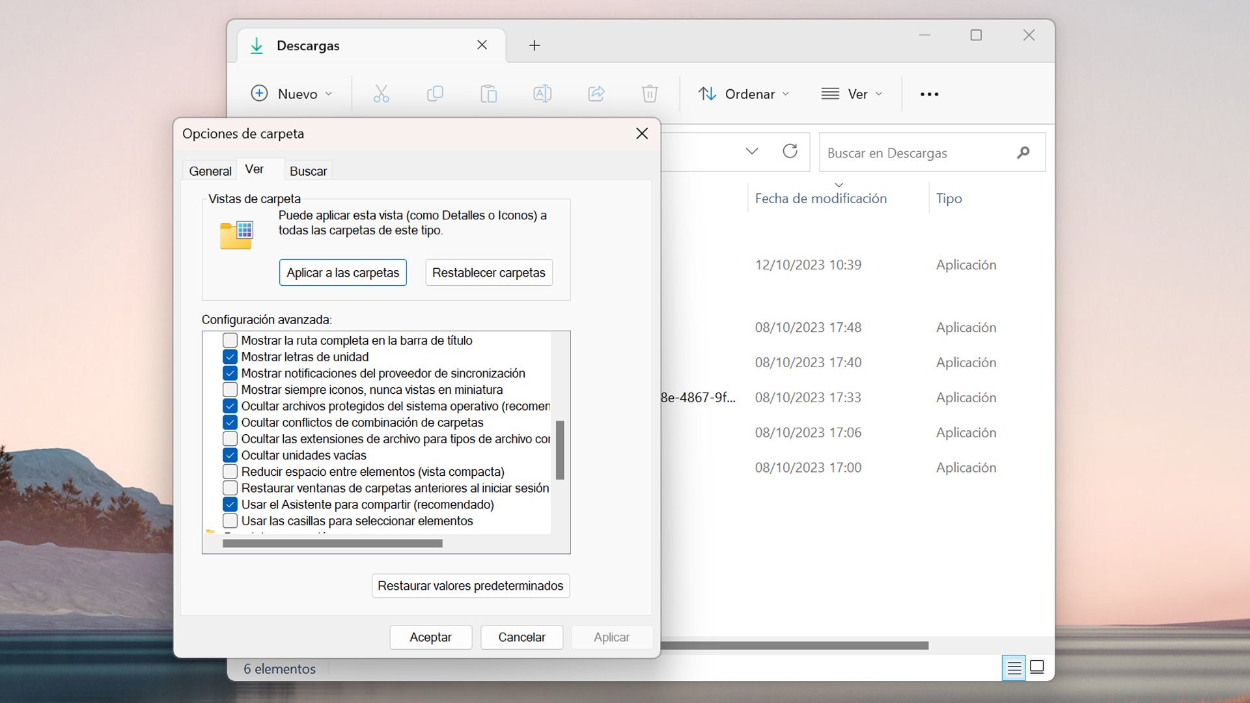This screenshot has height=703, width=1250.
Task: Expand the Nuevo menu
Action: tap(291, 93)
